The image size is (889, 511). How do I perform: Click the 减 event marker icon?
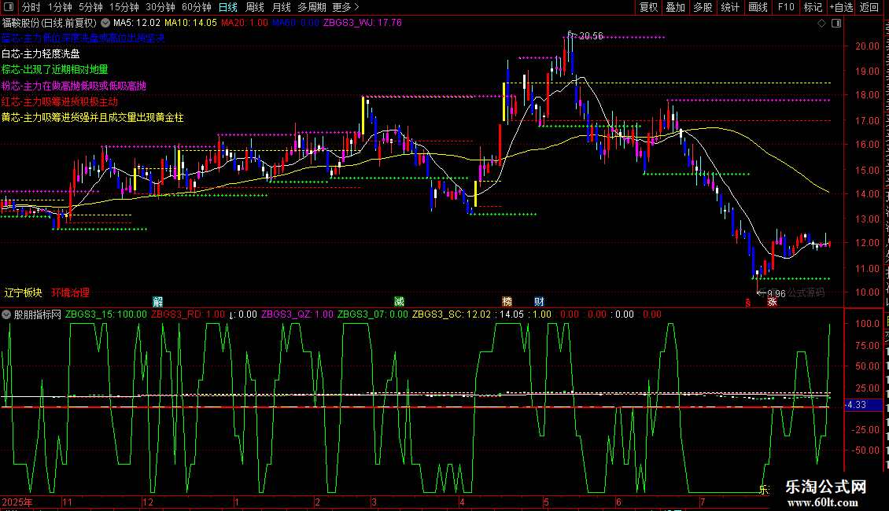(x=399, y=301)
